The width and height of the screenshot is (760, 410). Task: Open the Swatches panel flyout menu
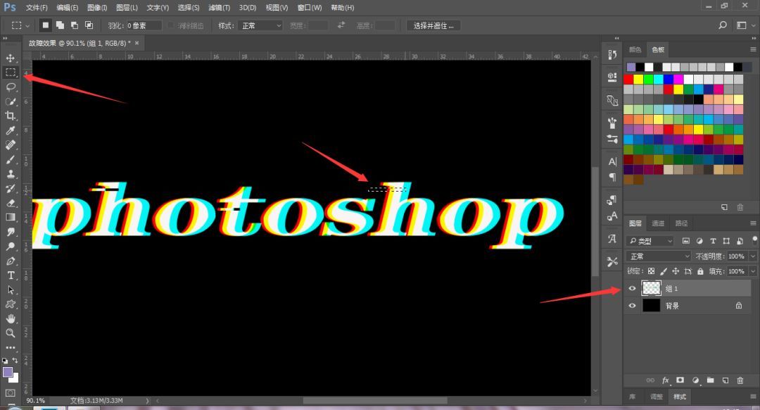point(753,49)
